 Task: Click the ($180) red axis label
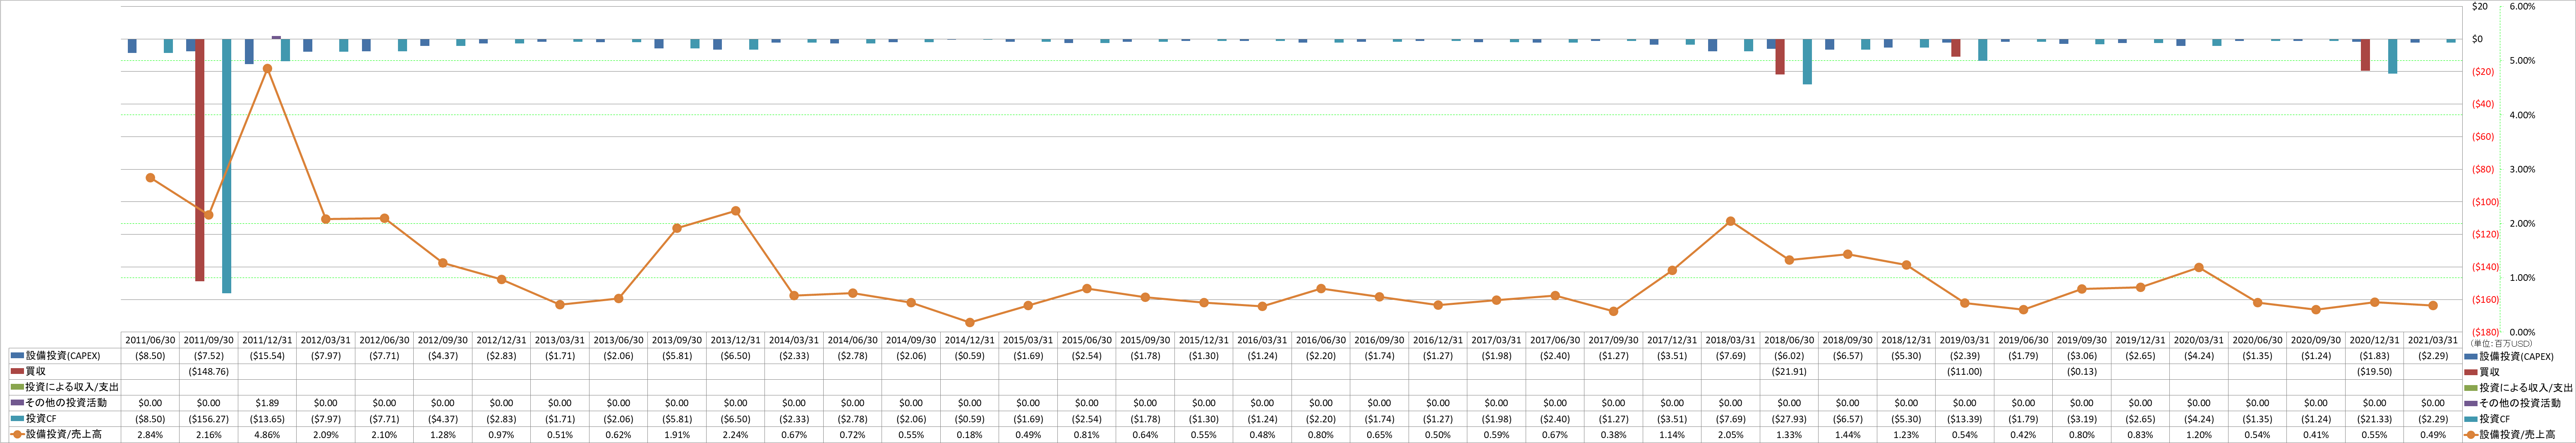[x=2484, y=332]
